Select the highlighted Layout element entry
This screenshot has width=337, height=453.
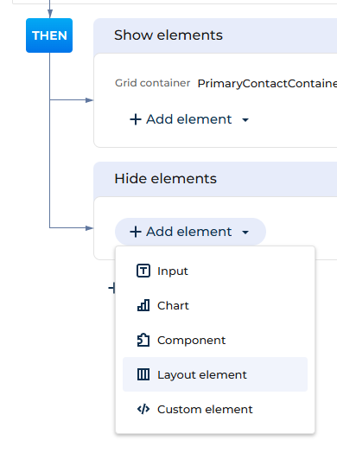coord(215,374)
